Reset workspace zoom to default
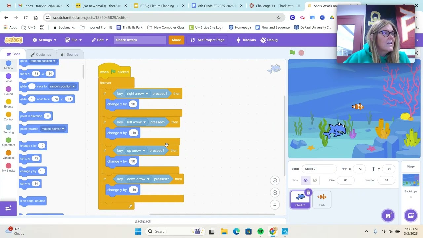Viewport: 423px width, 238px height. click(x=275, y=205)
